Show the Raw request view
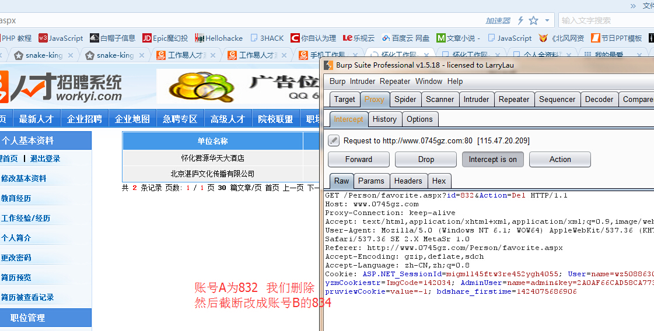Viewport: 654px width, 331px height. [341, 181]
